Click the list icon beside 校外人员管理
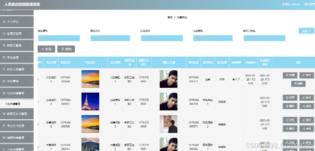This screenshot has height=151, width=315. 4,69
